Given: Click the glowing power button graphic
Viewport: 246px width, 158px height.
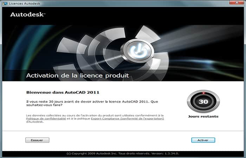Looking at the screenshot, I should pyautogui.click(x=139, y=51).
